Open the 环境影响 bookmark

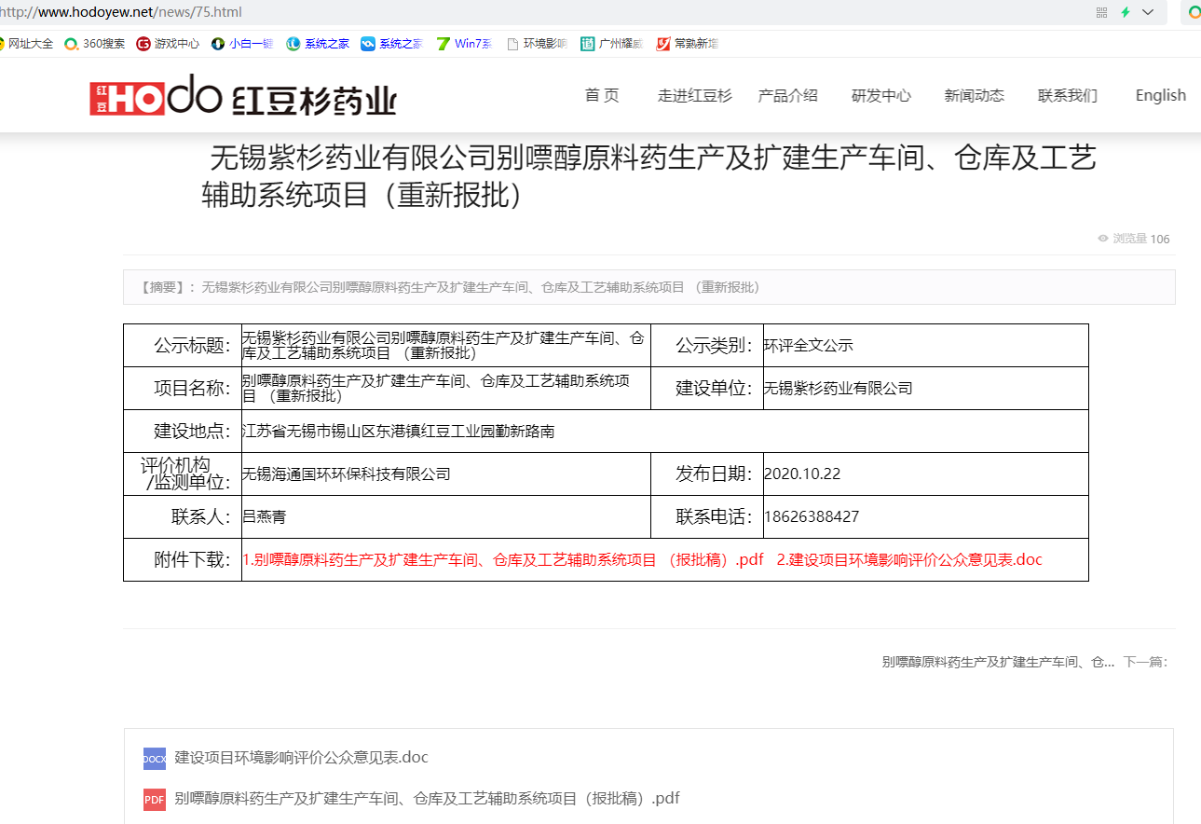537,44
